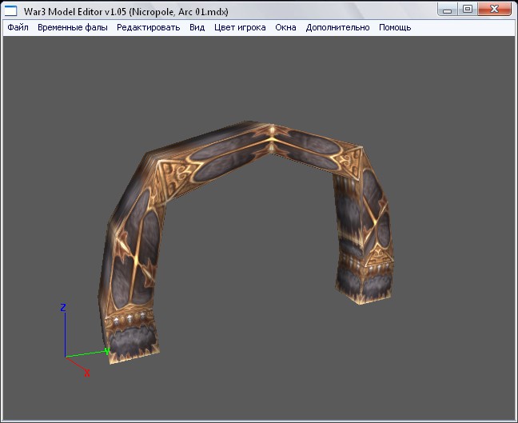Viewport: 518px width, 423px height.
Task: Close the War3 Model Editor window
Action: tap(494, 10)
